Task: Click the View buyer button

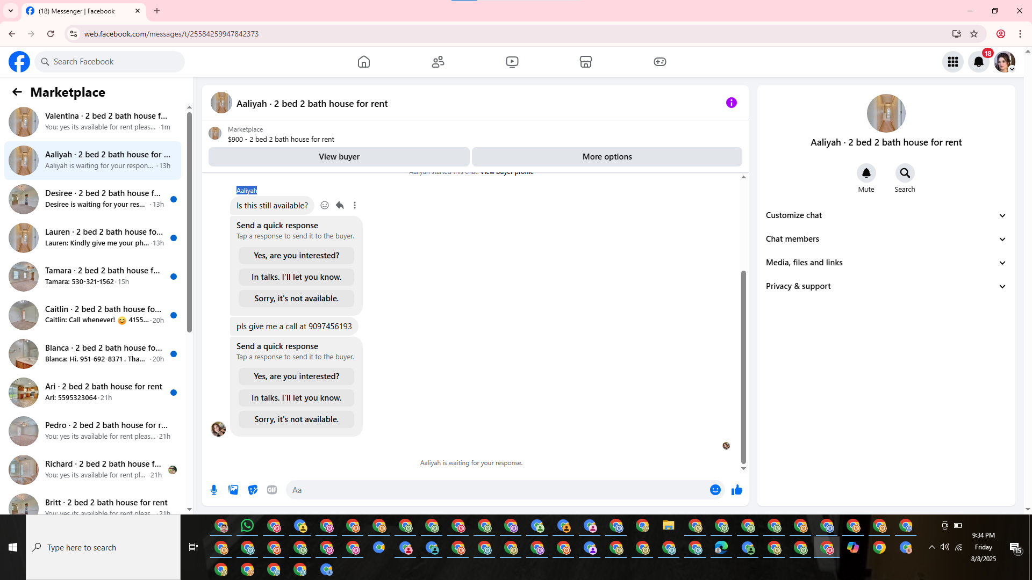Action: click(x=339, y=157)
